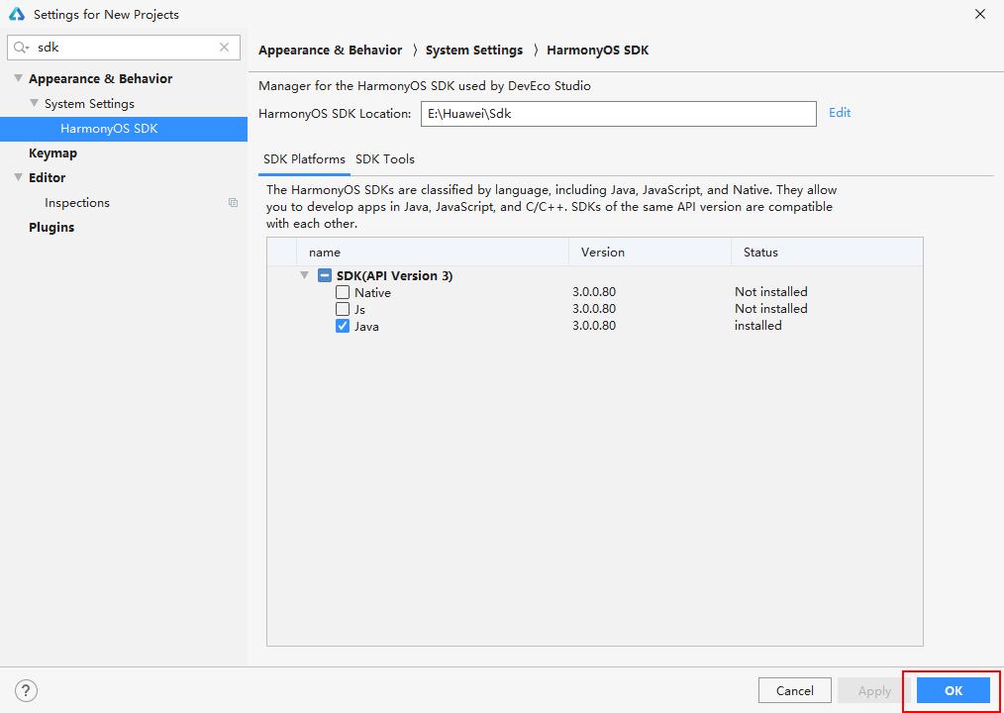Collapse the SDK(API Version 3) tree node
This screenshot has width=1004, height=713.
pyautogui.click(x=305, y=275)
